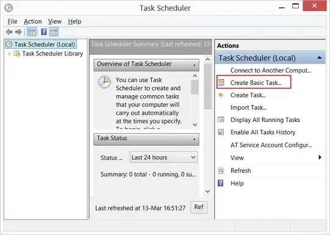This screenshot has width=330, height=235.
Task: Click the Refresh icon in Actions pane
Action: coord(221,170)
